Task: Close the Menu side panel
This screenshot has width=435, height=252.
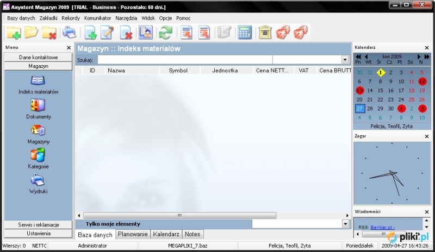Action: pos(69,48)
